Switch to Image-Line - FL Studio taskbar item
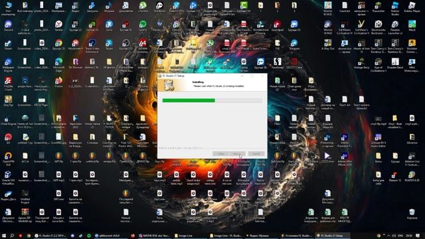This screenshot has height=239, width=425. tap(226, 236)
